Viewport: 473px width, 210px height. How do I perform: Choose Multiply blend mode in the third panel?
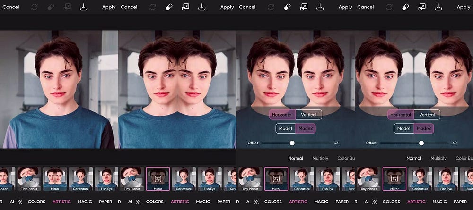point(320,158)
